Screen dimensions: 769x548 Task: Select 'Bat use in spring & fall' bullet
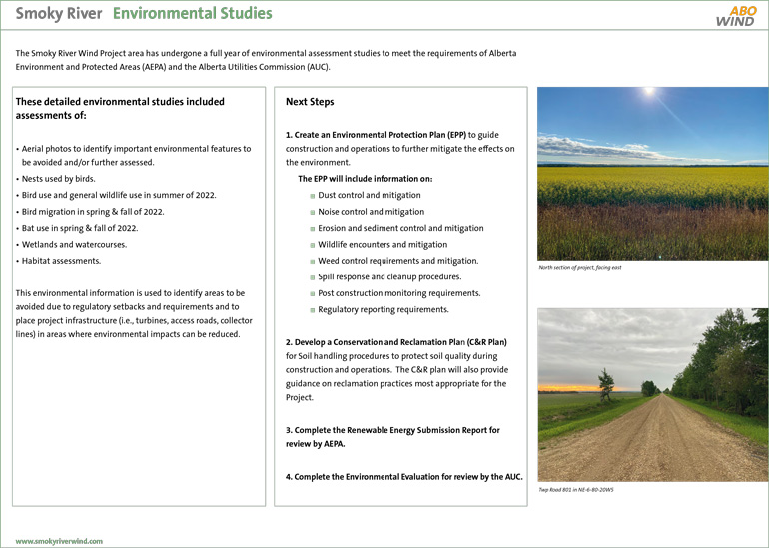(x=80, y=228)
